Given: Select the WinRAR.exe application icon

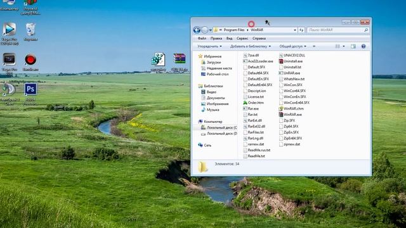Looking at the screenshot, I should click(281, 115).
